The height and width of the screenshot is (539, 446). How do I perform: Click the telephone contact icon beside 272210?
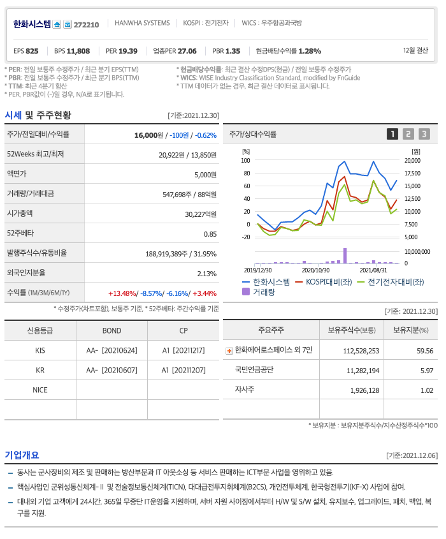pos(68,24)
